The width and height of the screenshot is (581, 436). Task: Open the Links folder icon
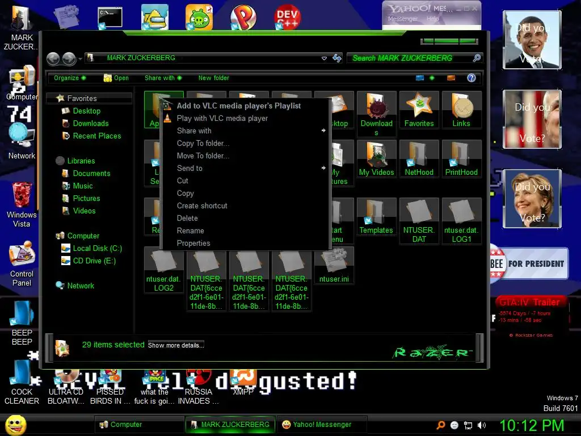click(x=461, y=110)
